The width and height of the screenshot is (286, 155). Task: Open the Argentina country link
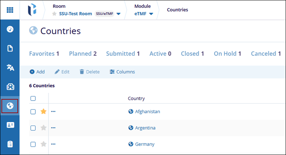(145, 128)
